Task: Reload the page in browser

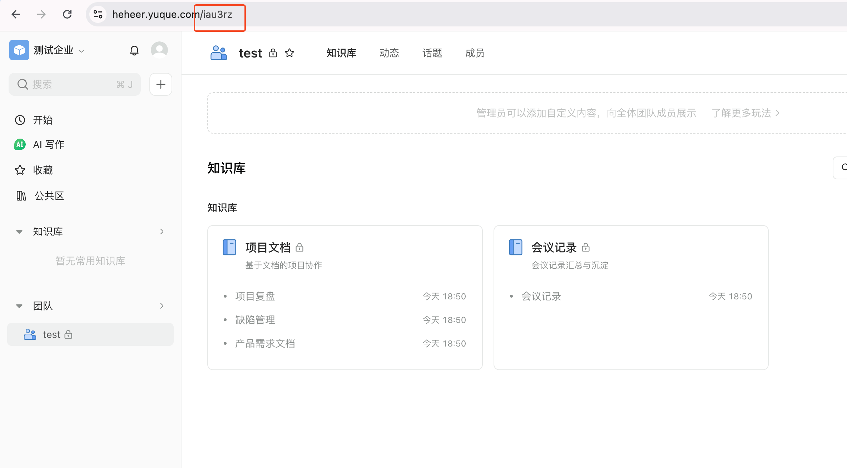Action: tap(67, 14)
